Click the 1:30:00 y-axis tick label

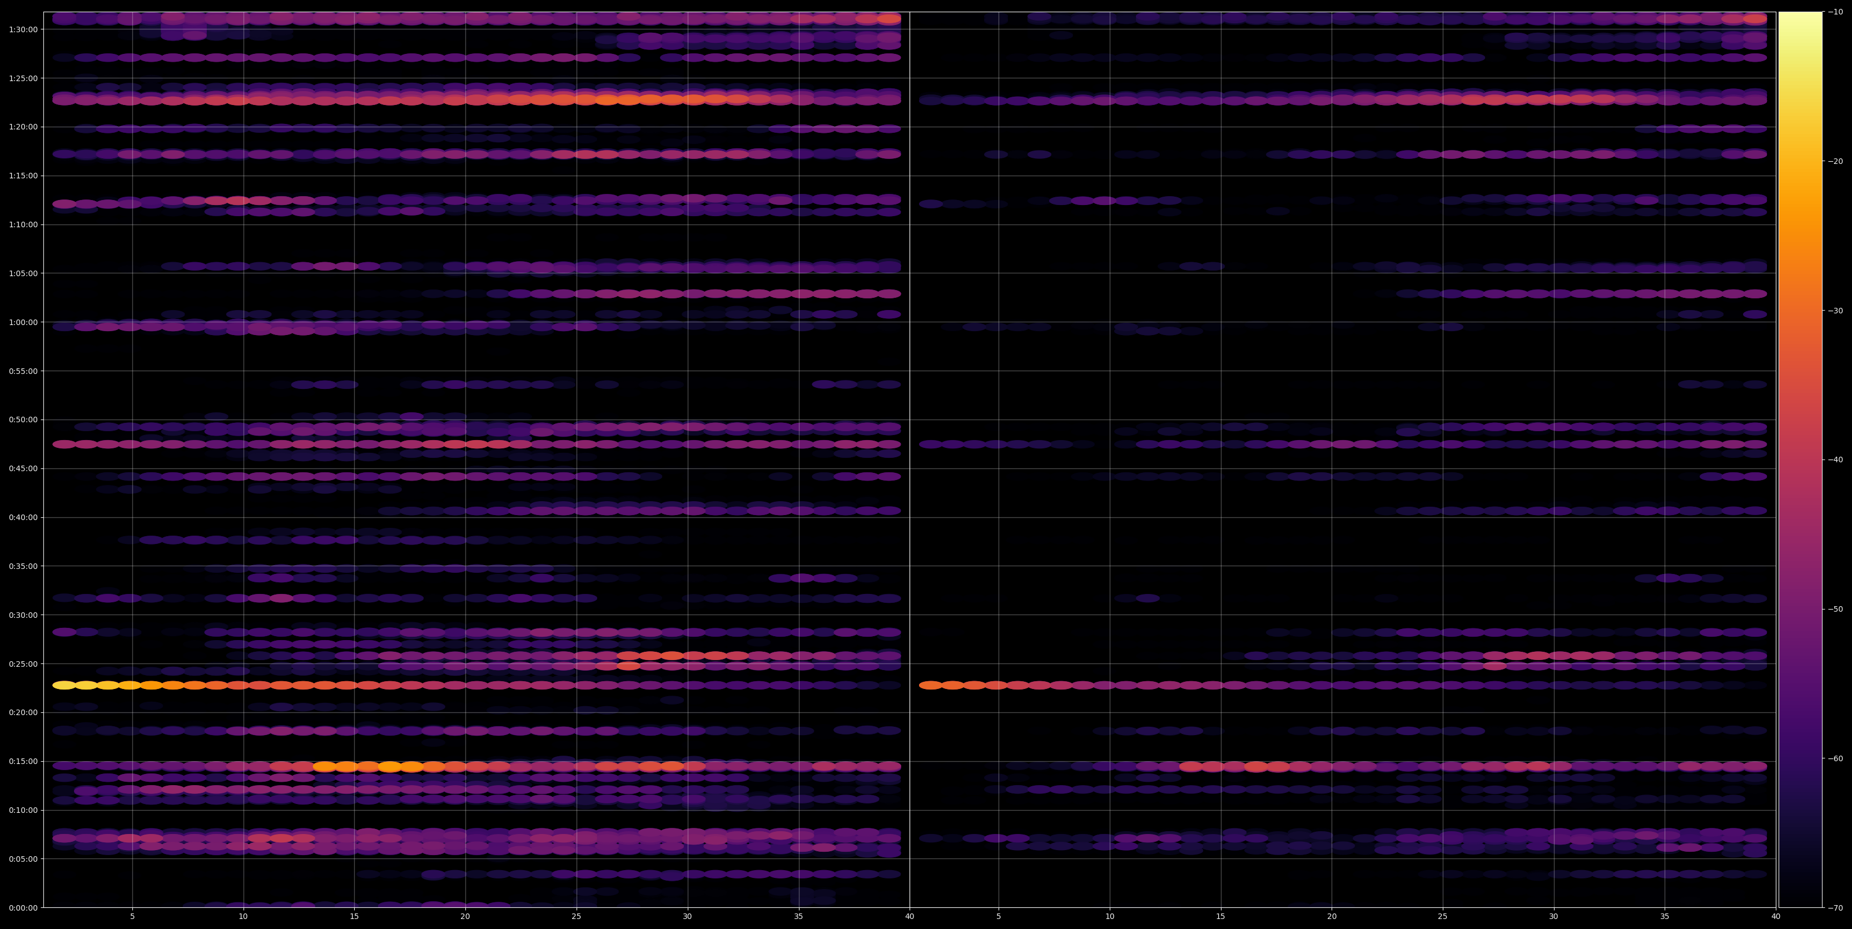pos(23,29)
